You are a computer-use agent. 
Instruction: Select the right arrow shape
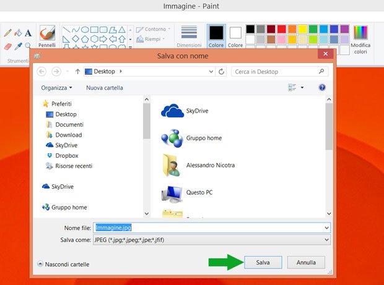click(x=103, y=39)
